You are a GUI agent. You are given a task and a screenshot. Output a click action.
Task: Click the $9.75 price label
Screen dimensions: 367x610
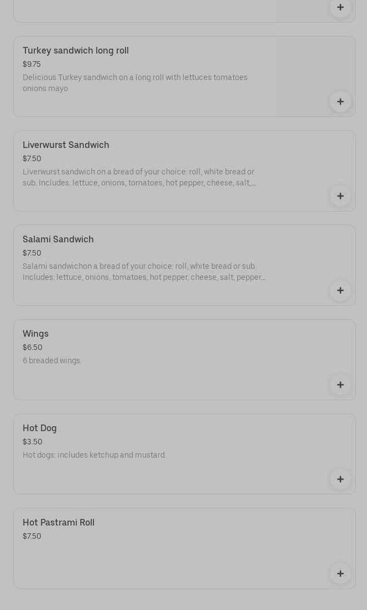(x=32, y=64)
